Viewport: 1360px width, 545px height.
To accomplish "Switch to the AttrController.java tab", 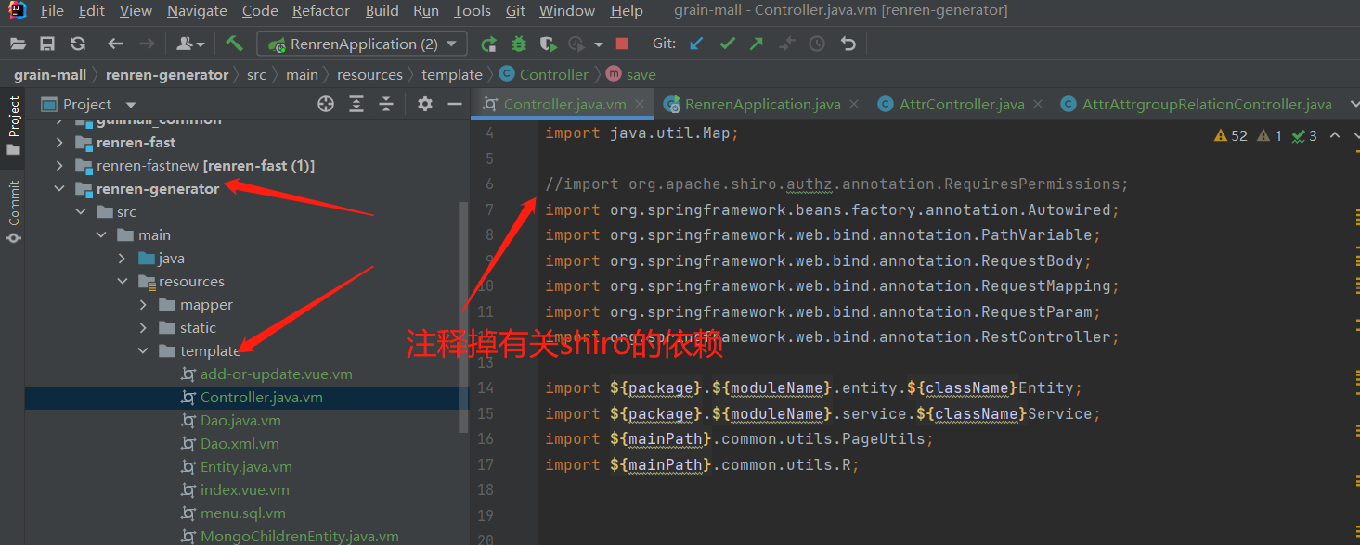I will [962, 104].
